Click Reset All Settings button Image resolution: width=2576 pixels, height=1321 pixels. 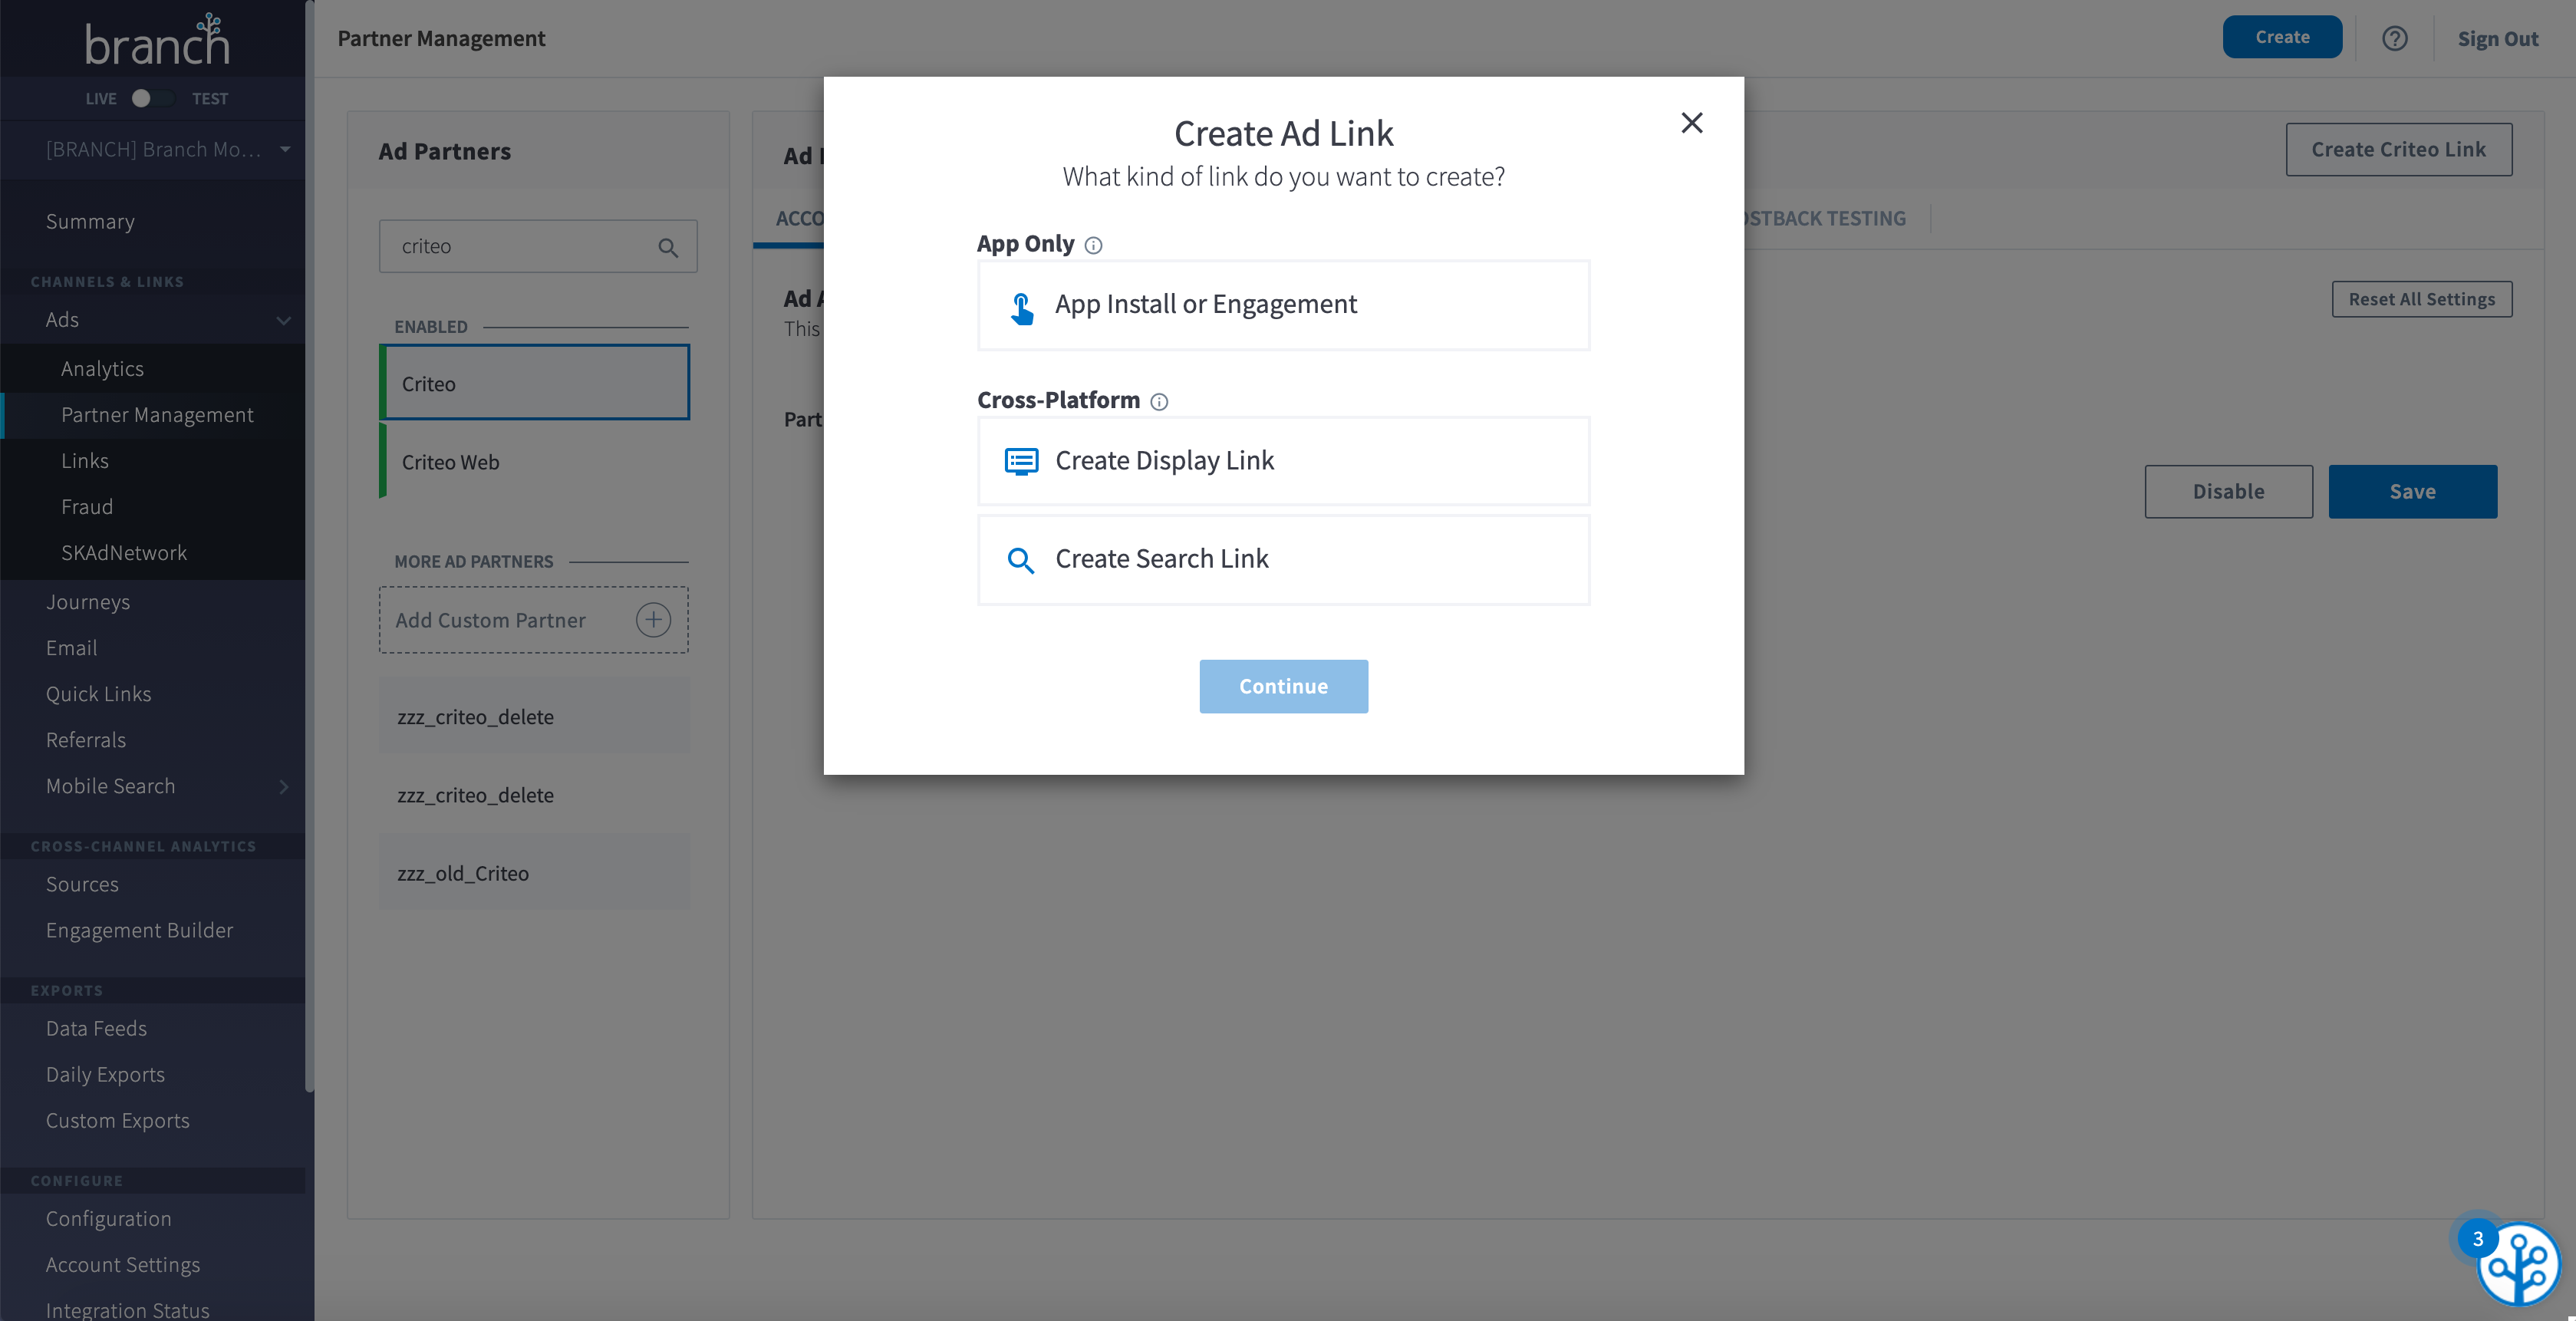click(2421, 298)
